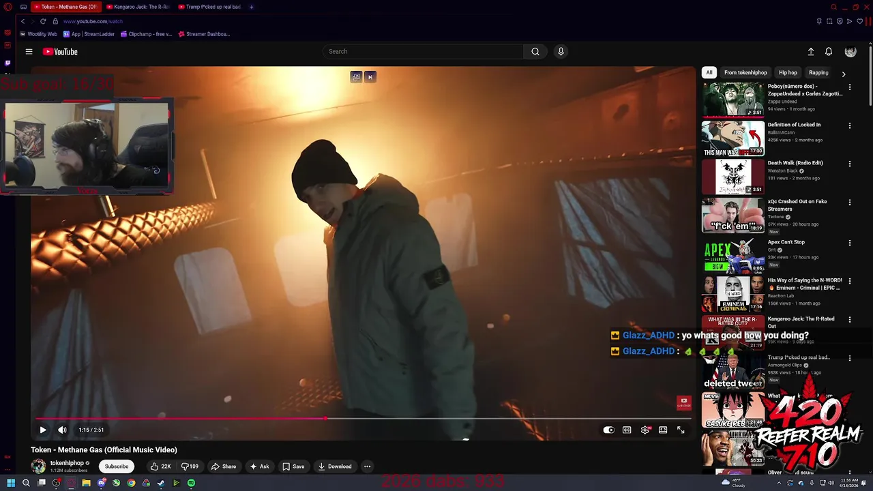Screen dimensions: 873x491
Task: Show more filter chips with the right arrow
Action: point(844,74)
